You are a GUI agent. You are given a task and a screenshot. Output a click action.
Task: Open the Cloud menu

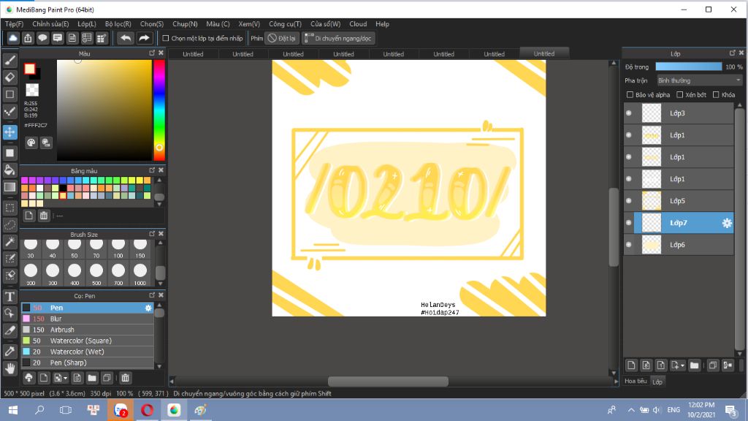click(358, 24)
